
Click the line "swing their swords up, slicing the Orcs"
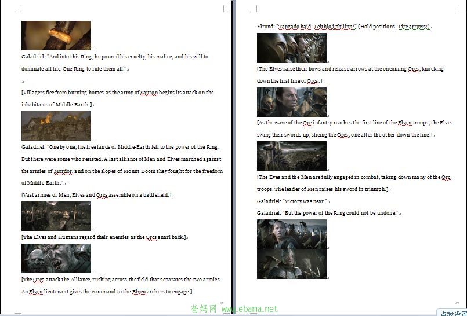pos(345,135)
